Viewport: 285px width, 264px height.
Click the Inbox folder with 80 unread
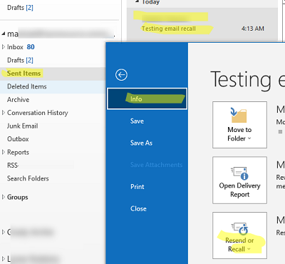coord(21,47)
